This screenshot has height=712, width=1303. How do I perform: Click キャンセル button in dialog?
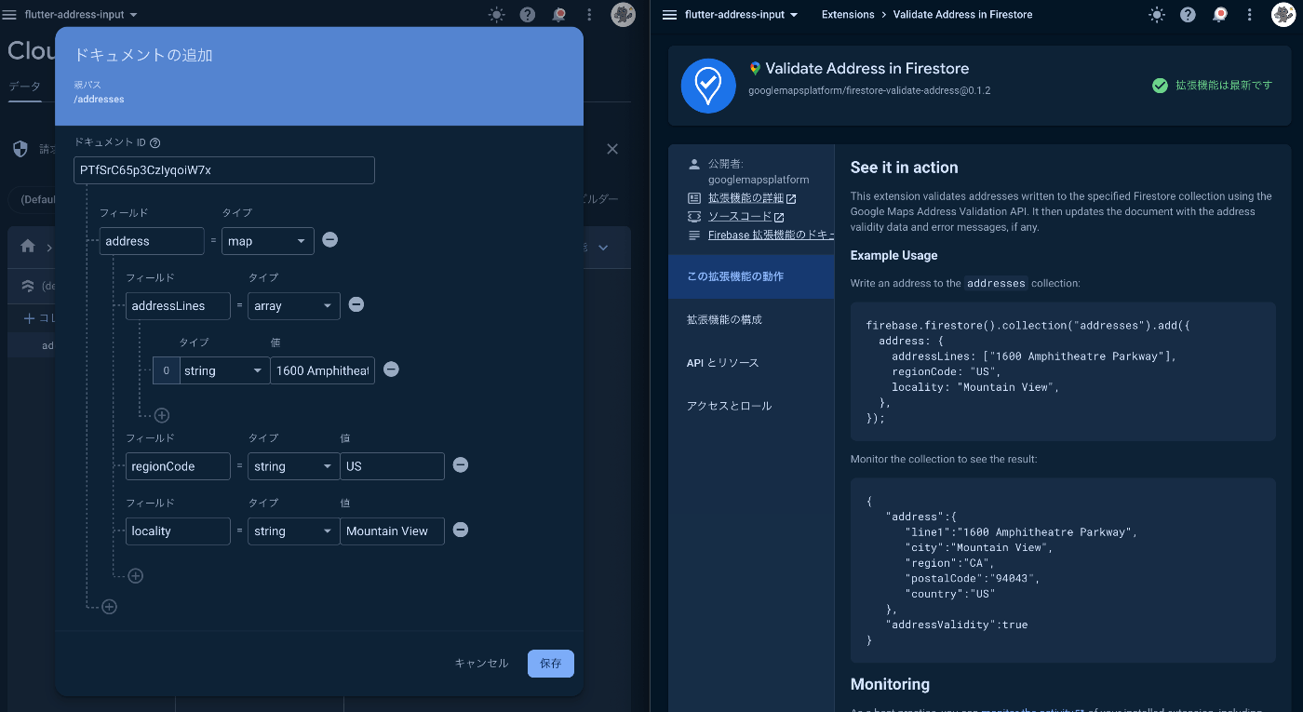481,664
